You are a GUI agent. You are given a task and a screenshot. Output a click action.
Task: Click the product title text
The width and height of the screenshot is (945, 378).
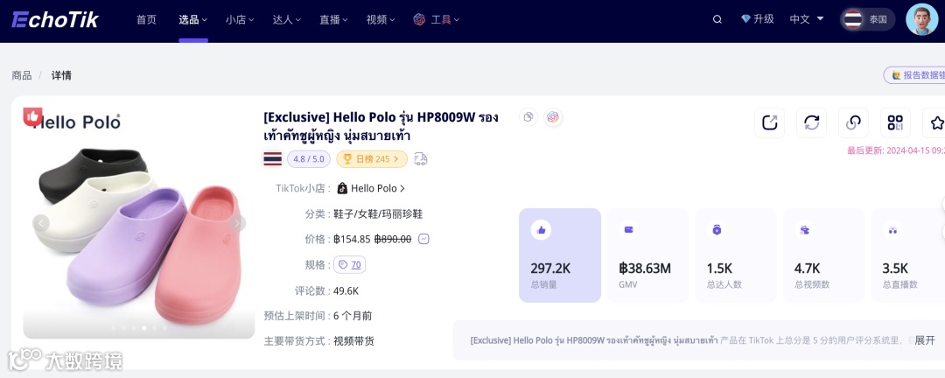pyautogui.click(x=381, y=127)
